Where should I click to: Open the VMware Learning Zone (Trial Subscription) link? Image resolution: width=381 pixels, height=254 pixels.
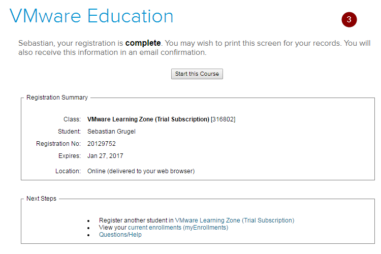pos(234,220)
